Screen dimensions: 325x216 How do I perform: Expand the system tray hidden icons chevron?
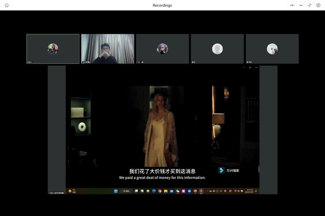click(x=207, y=191)
